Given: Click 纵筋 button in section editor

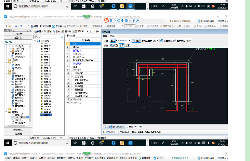Looking at the screenshot, I should tap(106, 41).
